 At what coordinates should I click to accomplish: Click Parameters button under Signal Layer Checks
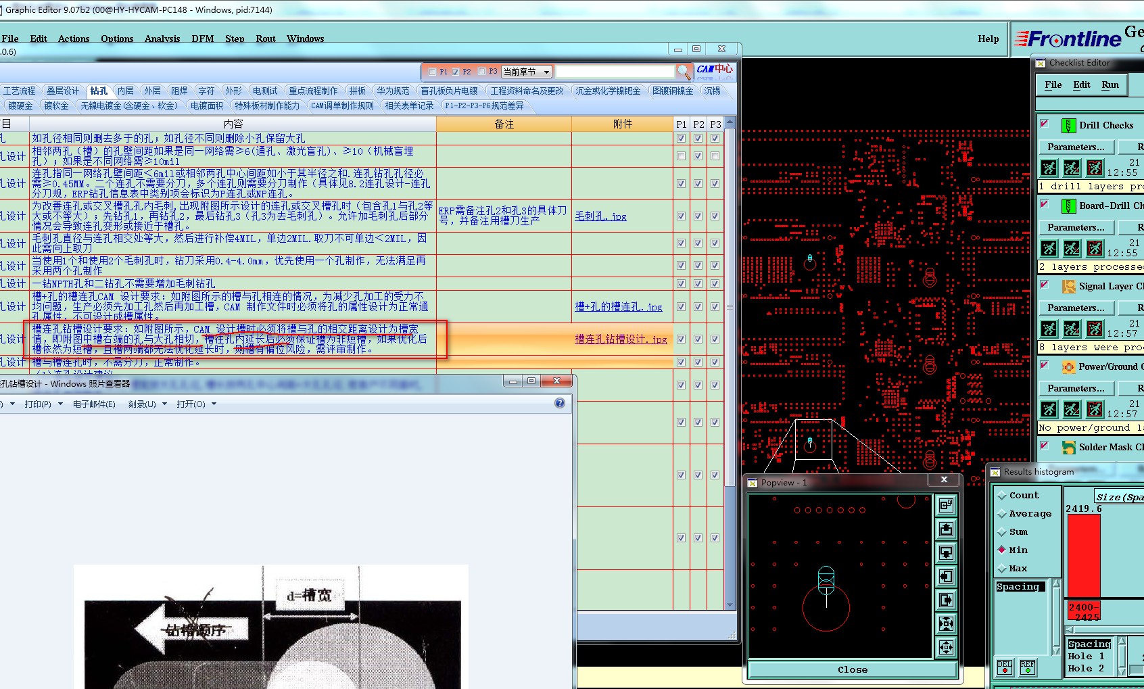click(x=1076, y=308)
